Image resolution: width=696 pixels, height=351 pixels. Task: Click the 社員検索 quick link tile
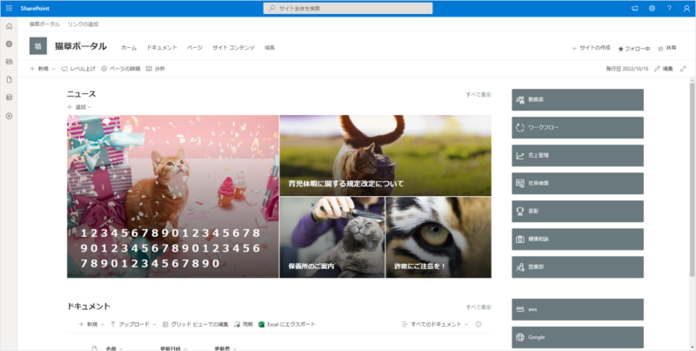(x=578, y=183)
